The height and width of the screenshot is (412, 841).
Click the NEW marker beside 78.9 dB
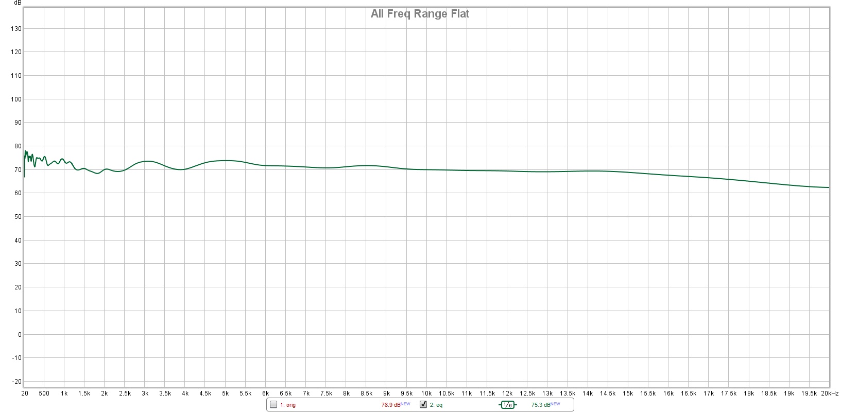pyautogui.click(x=405, y=404)
